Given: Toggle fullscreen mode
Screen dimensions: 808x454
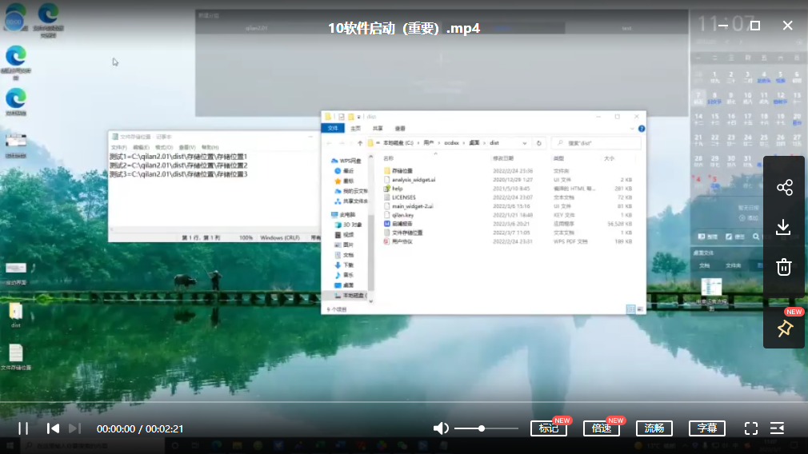Looking at the screenshot, I should (751, 428).
